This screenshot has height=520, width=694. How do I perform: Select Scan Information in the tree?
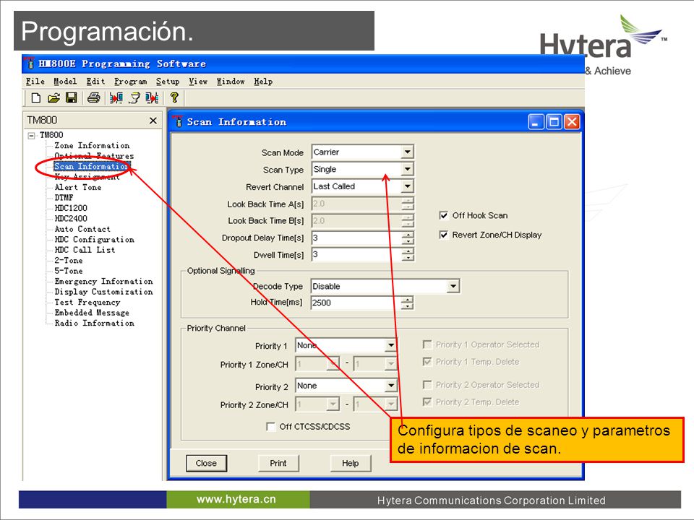(x=91, y=166)
